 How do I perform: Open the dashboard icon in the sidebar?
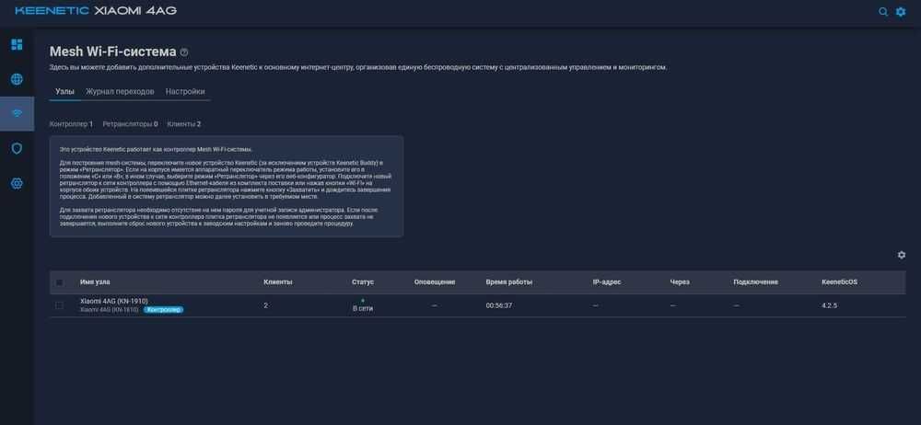[x=17, y=44]
